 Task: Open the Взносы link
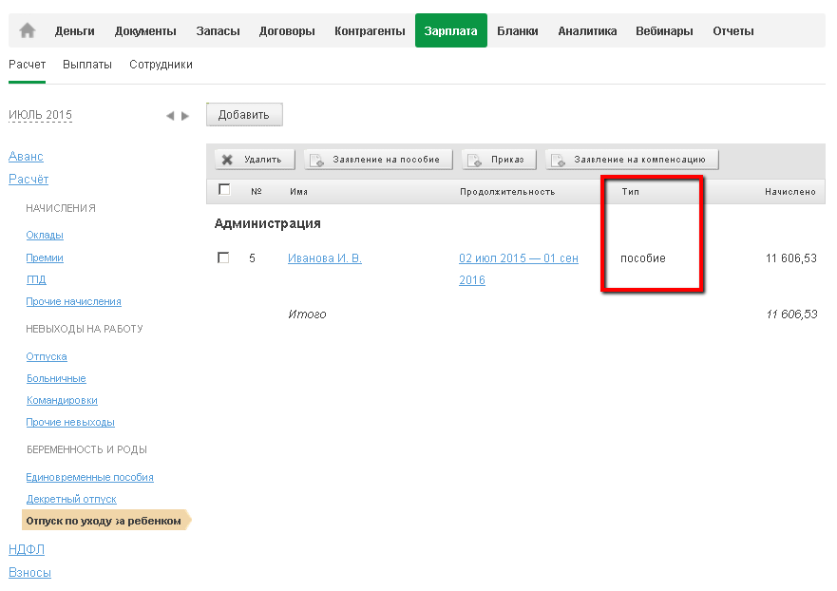pos(29,573)
